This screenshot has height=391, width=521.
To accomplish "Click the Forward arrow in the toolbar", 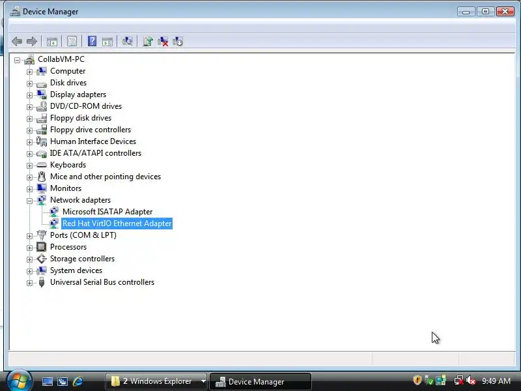I will coord(31,42).
